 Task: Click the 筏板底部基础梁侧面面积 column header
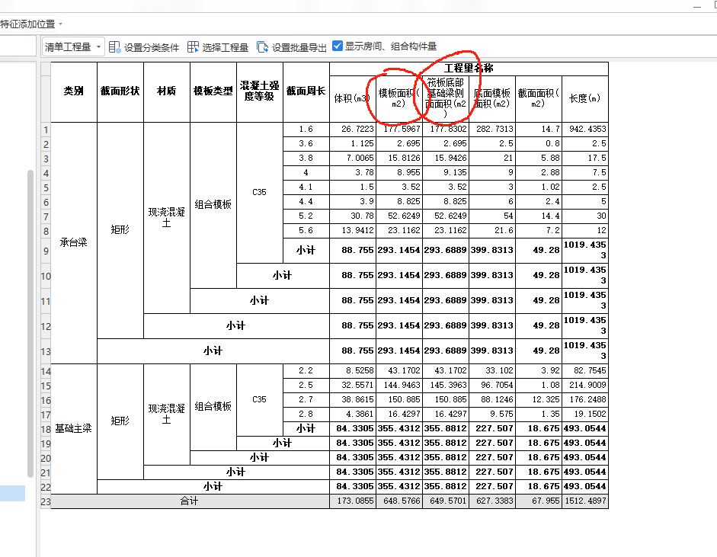tap(446, 99)
